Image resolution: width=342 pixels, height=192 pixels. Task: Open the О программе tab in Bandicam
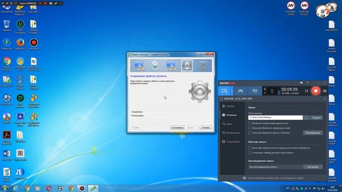(231, 141)
